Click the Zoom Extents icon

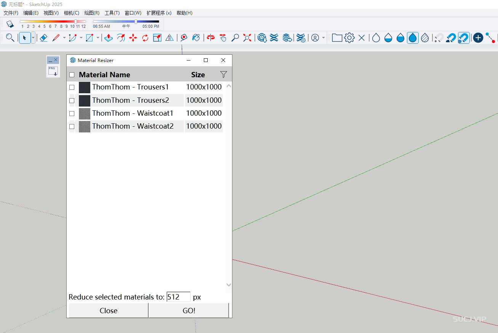[247, 38]
